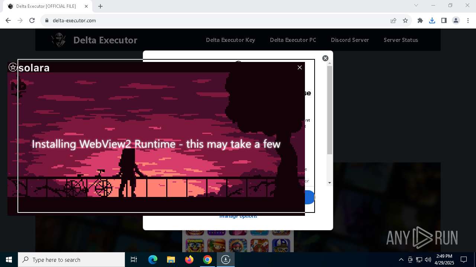
Task: Open Delta Executor PC menu item
Action: (293, 40)
